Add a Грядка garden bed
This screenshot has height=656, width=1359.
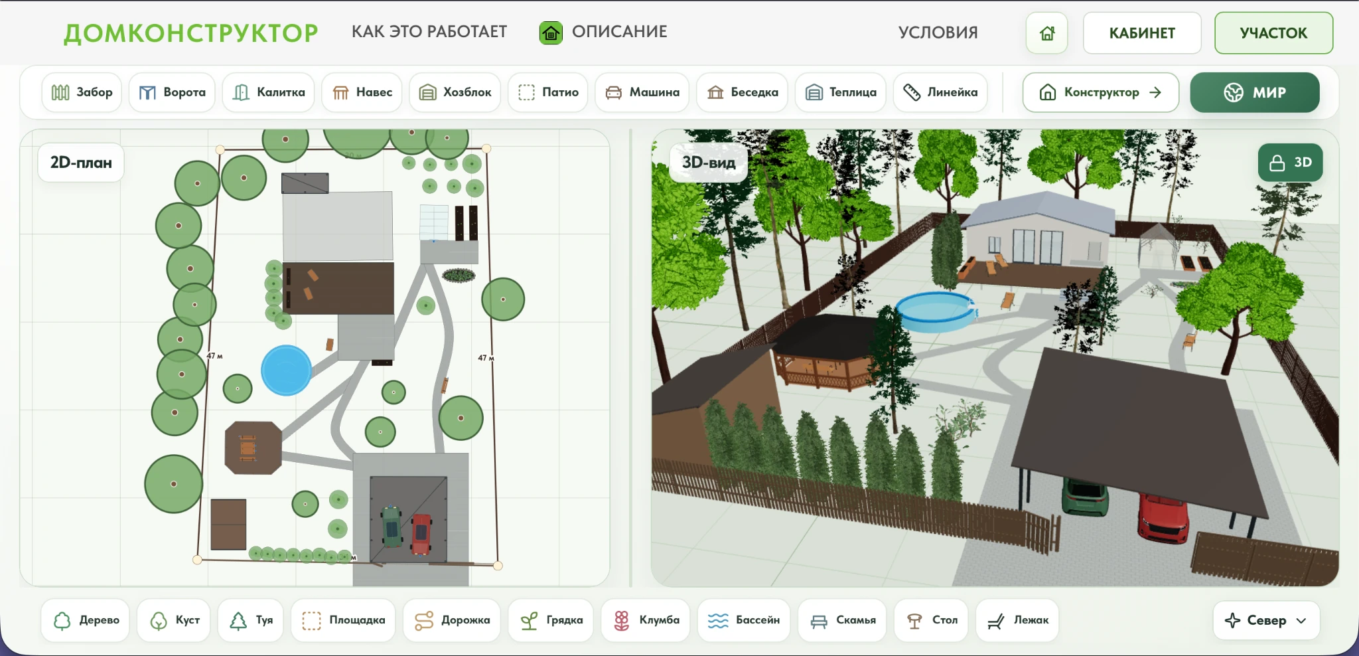[x=551, y=620]
